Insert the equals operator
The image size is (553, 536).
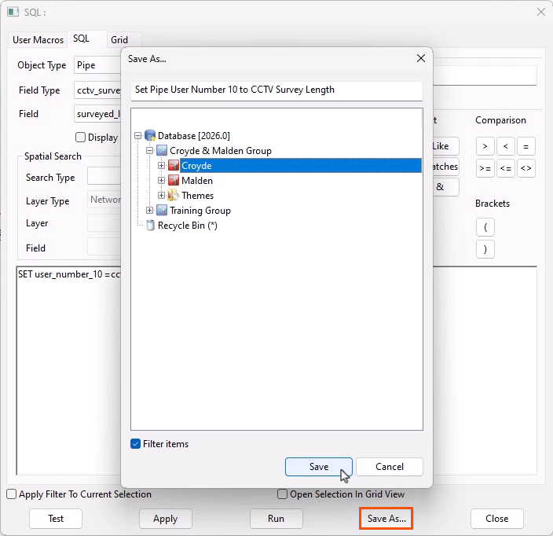tap(526, 146)
